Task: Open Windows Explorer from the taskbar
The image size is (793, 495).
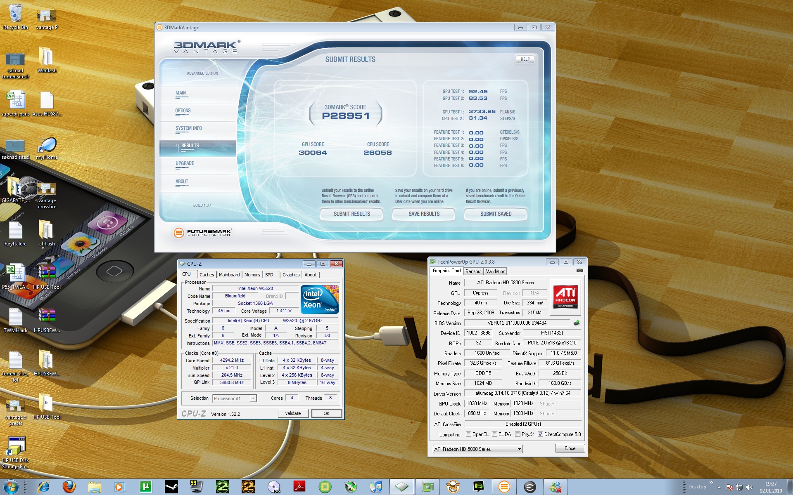Action: 95,487
